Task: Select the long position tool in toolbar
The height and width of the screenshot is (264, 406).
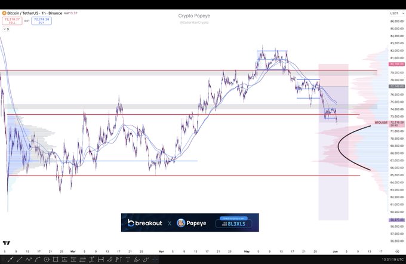Action: 64,259
